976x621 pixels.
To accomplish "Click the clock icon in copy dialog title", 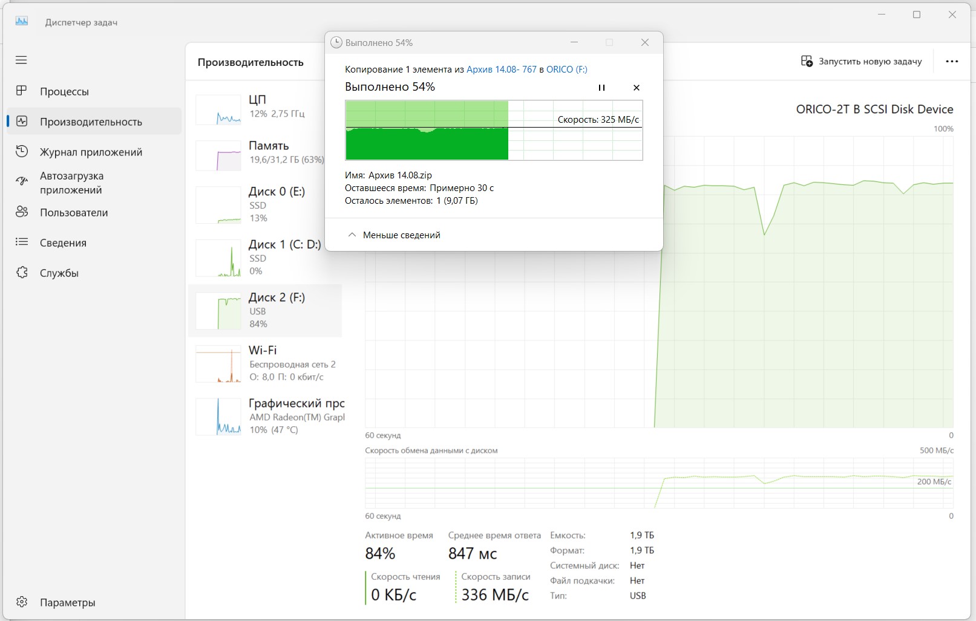I will pos(336,42).
